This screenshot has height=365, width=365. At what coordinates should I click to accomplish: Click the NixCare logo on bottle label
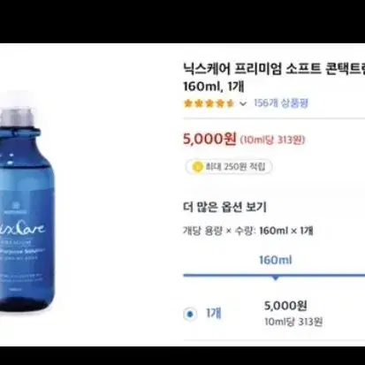coord(23,228)
